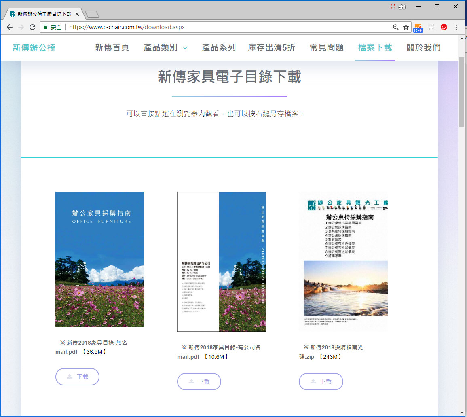Image resolution: width=467 pixels, height=417 pixels.
Task: Select the 檔案下載 navigation menu item
Action: point(374,47)
